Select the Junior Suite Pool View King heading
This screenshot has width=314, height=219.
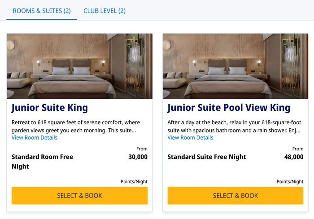pos(229,108)
